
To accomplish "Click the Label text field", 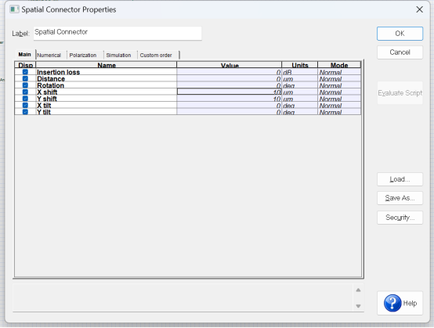I will [118, 33].
